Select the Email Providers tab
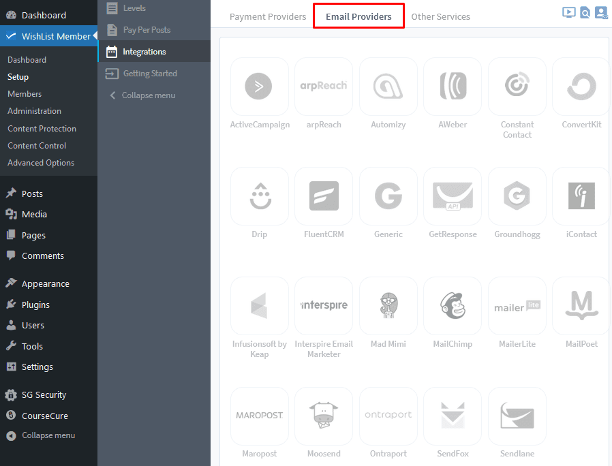Screen dimensions: 612x466 coord(358,16)
